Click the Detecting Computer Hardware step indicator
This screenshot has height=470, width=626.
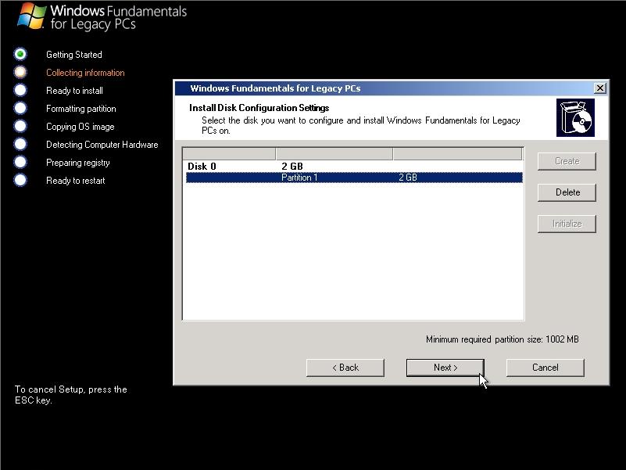[x=20, y=144]
